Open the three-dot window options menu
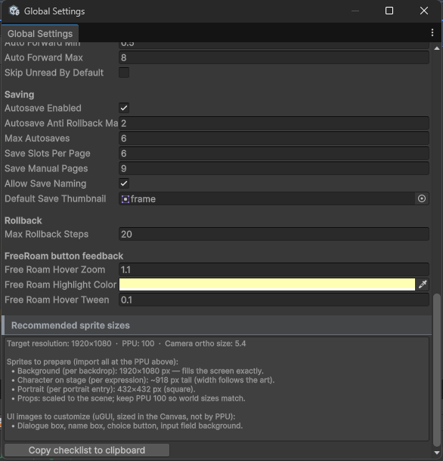The image size is (443, 461). [432, 32]
